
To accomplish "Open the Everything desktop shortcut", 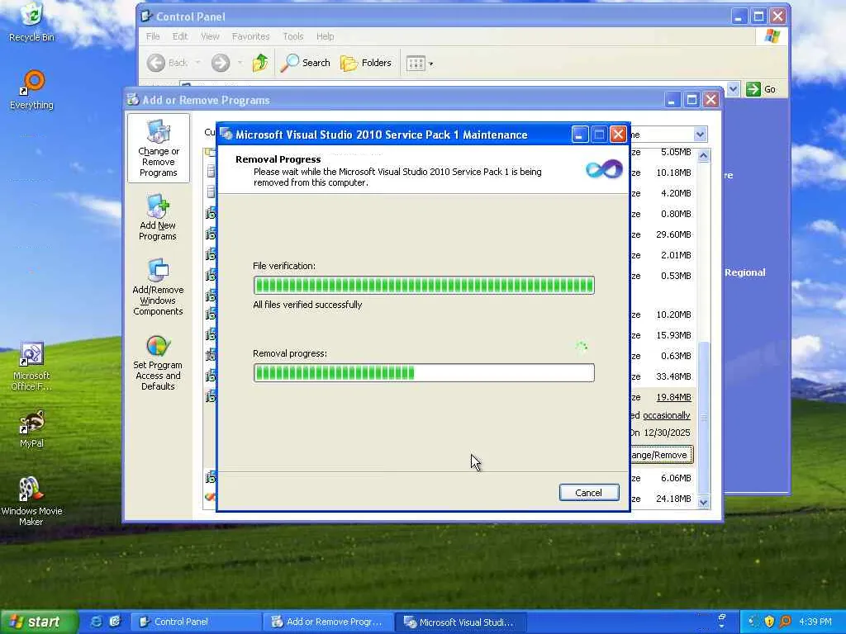I will point(32,90).
